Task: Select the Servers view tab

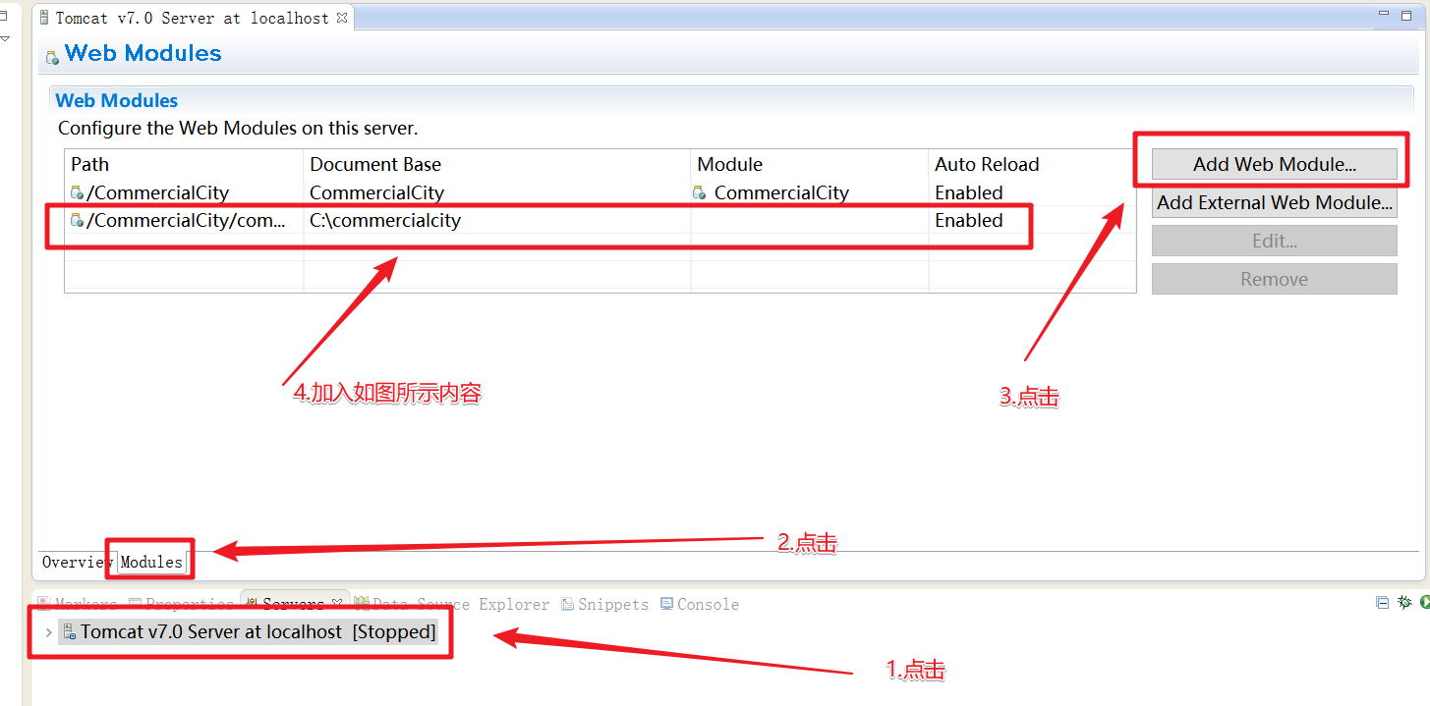Action: (293, 604)
